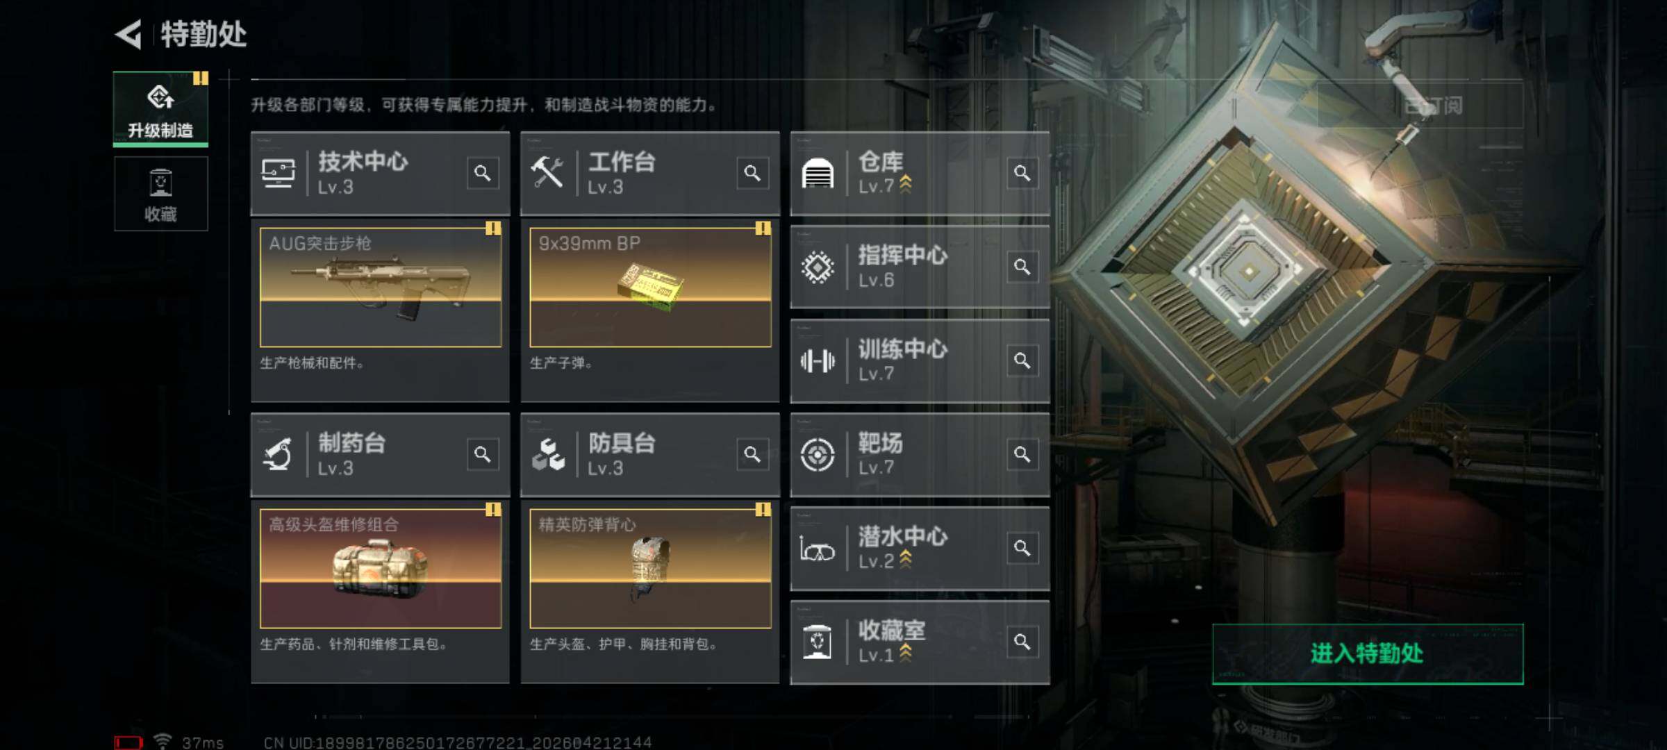Open the 高级头盔维修组合 production card
Viewport: 1667px width, 750px height.
[x=381, y=569]
